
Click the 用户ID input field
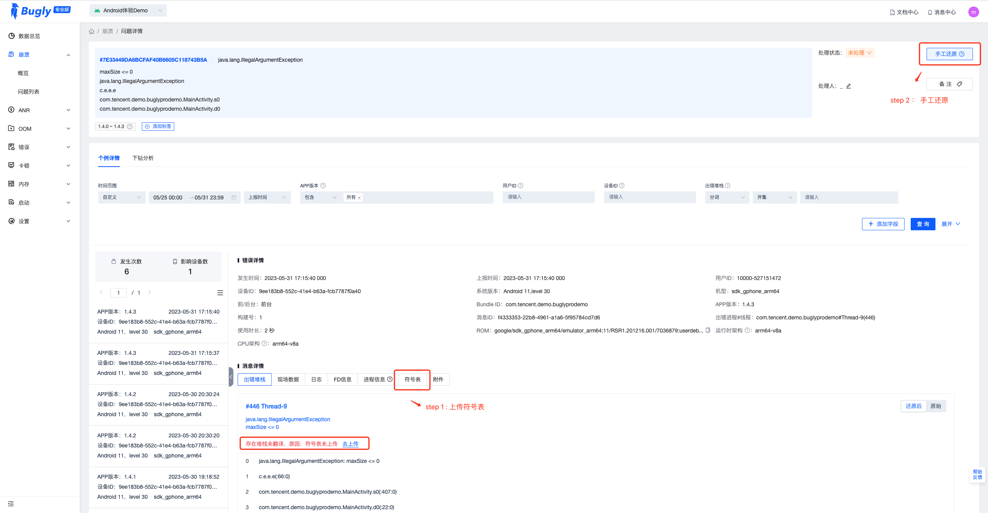548,197
